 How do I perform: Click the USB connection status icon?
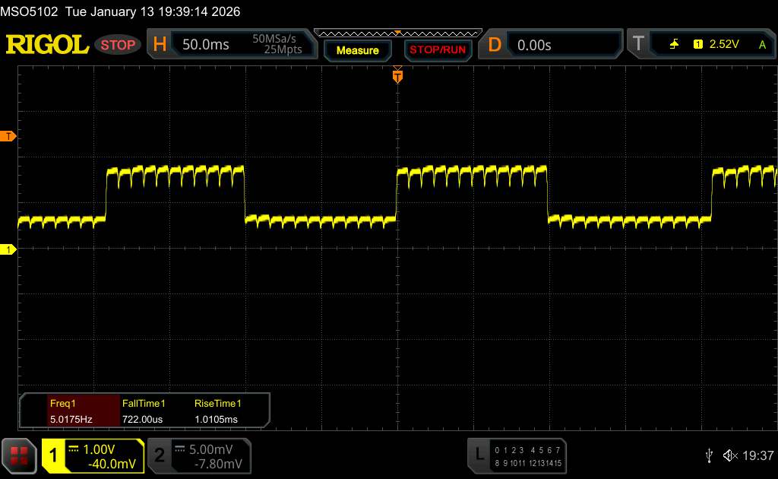709,455
